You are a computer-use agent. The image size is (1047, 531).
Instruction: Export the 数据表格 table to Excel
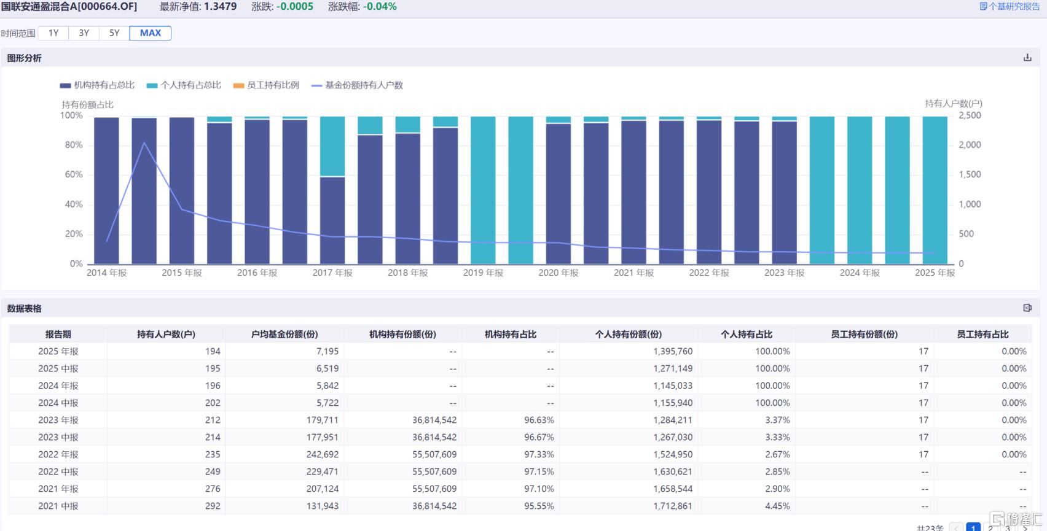pyautogui.click(x=1027, y=308)
